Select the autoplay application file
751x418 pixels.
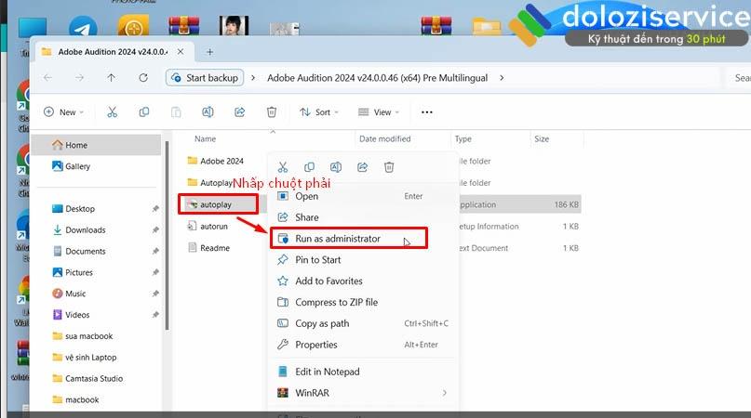tap(218, 204)
